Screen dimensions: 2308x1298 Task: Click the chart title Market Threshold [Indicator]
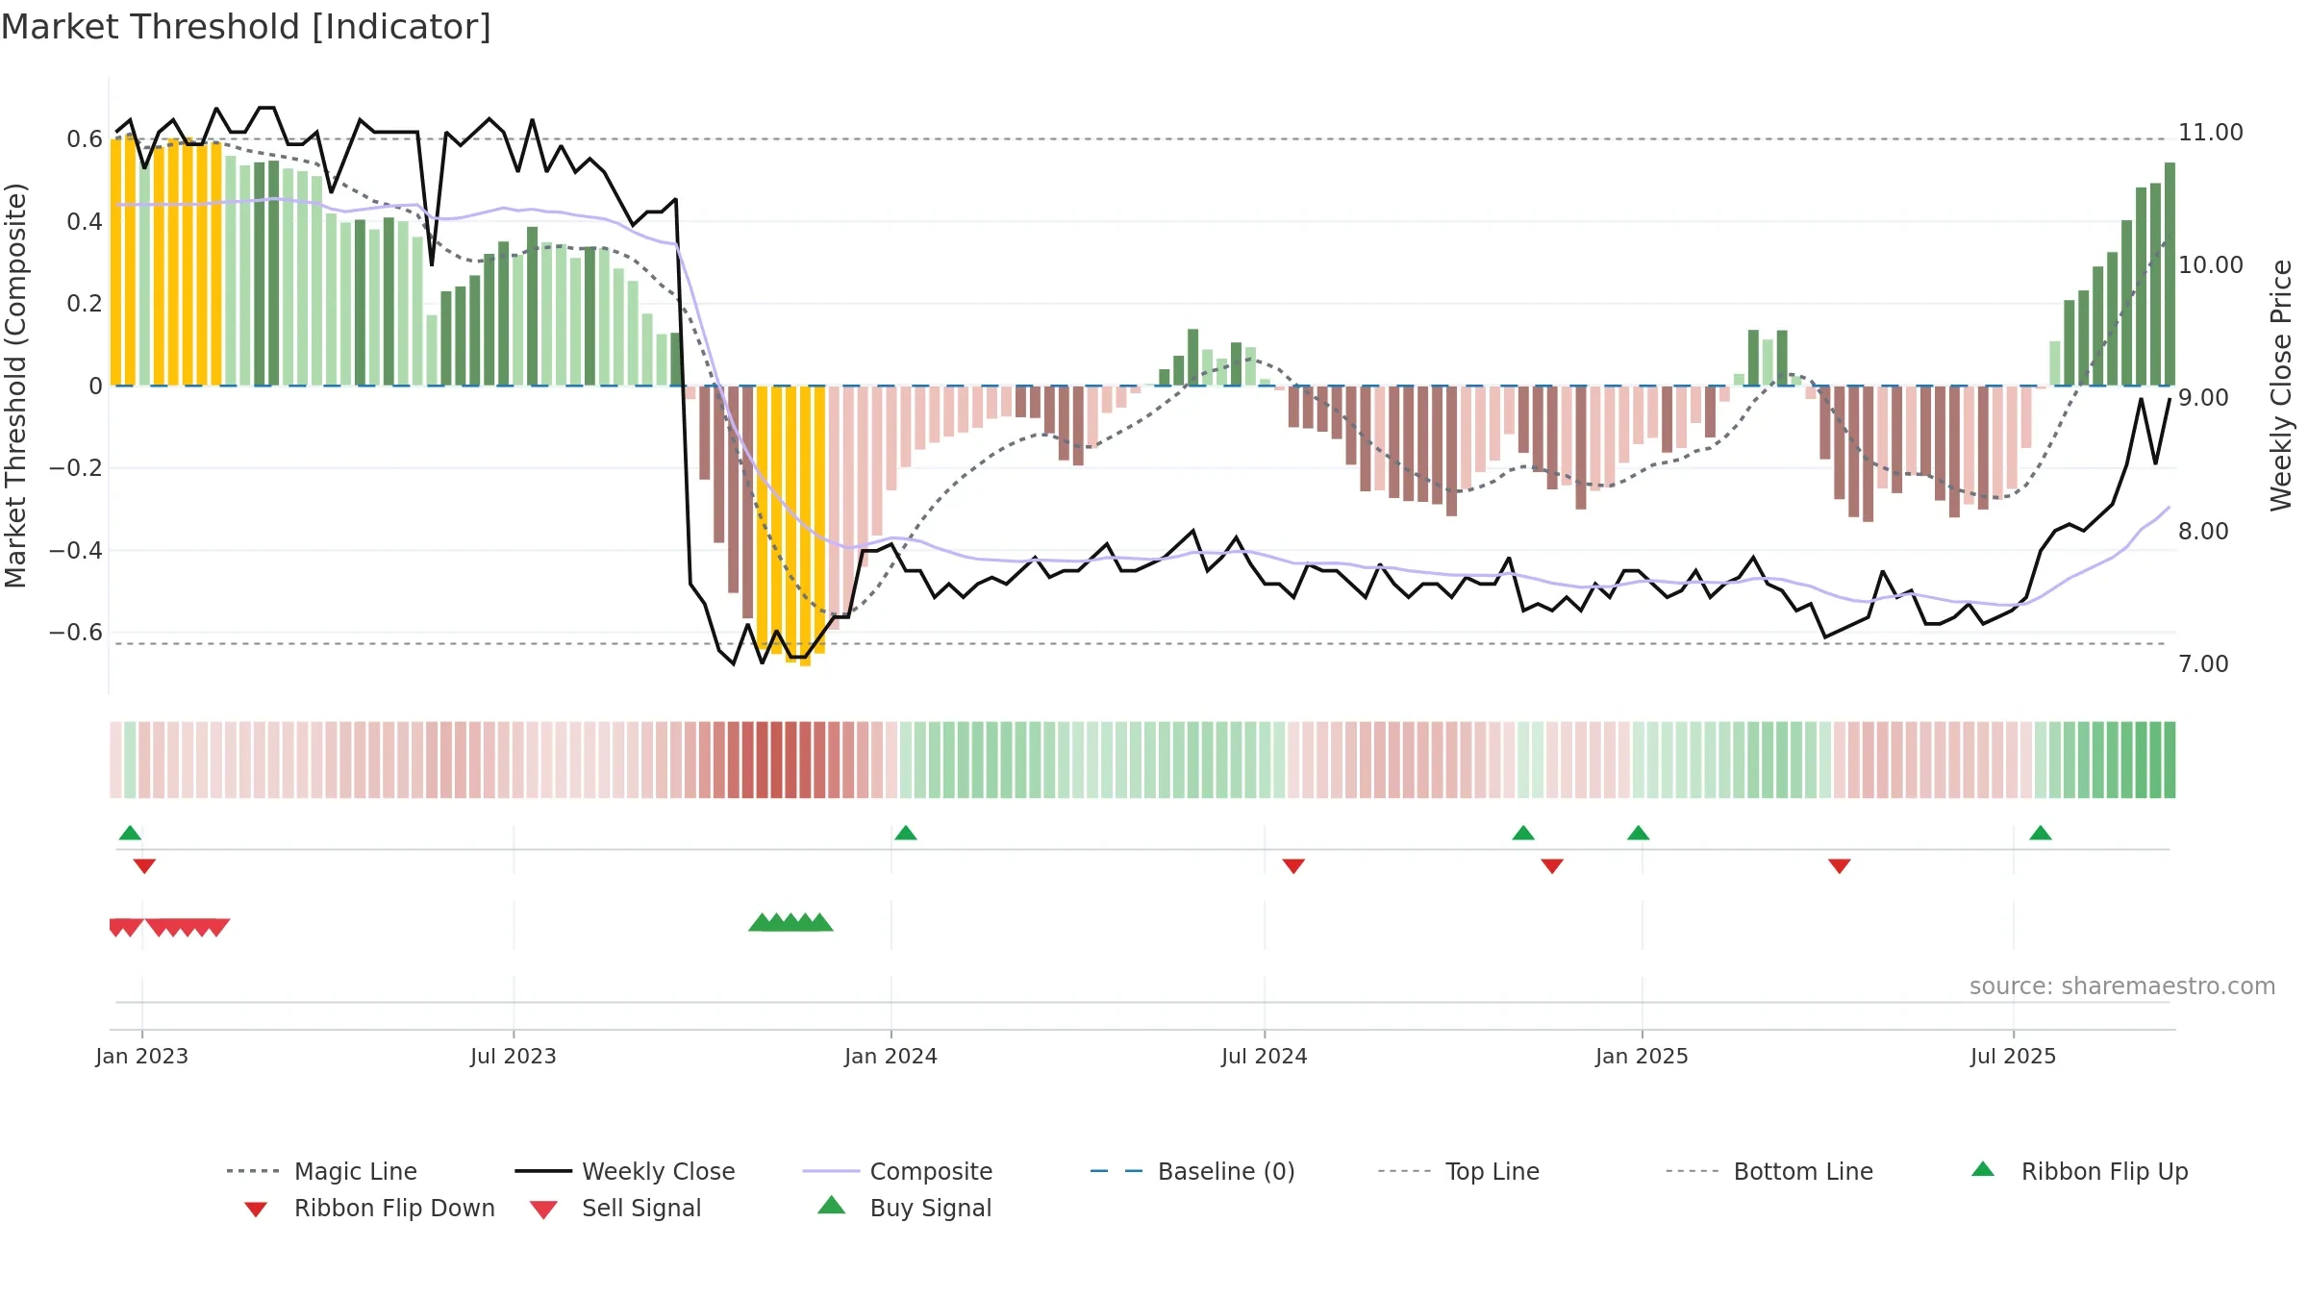point(246,27)
